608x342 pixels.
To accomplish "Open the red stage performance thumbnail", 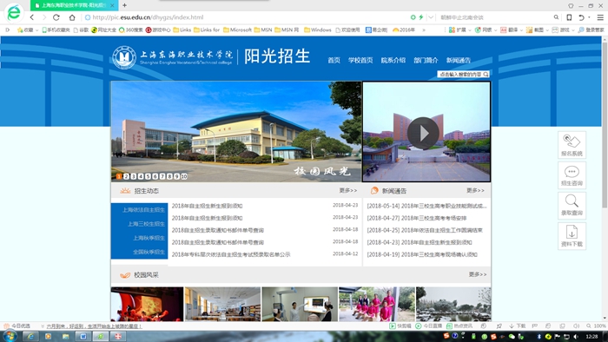I will click(x=147, y=304).
